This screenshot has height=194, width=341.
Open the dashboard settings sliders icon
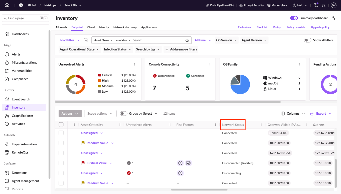pyautogui.click(x=334, y=18)
